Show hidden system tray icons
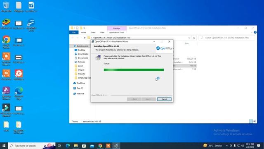The height and width of the screenshot is (149, 264). click(227, 146)
